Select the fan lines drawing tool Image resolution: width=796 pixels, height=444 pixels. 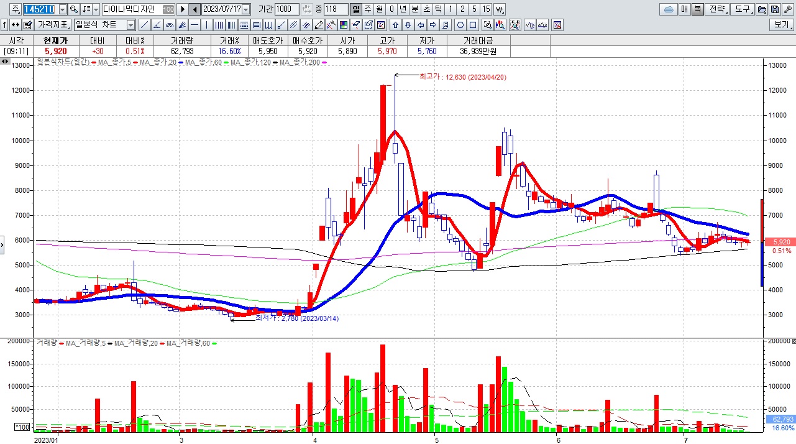(x=182, y=25)
